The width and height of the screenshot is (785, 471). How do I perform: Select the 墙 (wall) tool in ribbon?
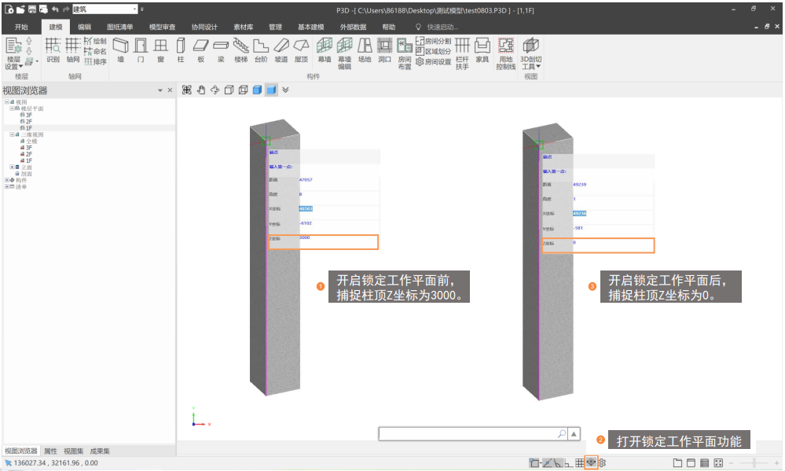[120, 50]
